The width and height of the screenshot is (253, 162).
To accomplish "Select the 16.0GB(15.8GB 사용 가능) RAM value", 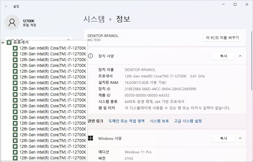I will click(x=146, y=83).
